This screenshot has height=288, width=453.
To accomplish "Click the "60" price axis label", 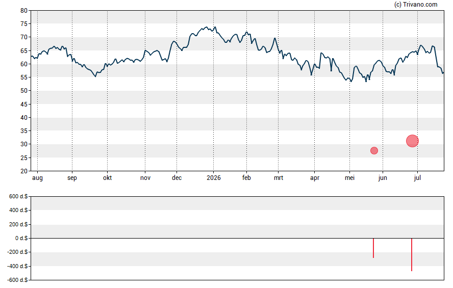I will (x=24, y=64).
